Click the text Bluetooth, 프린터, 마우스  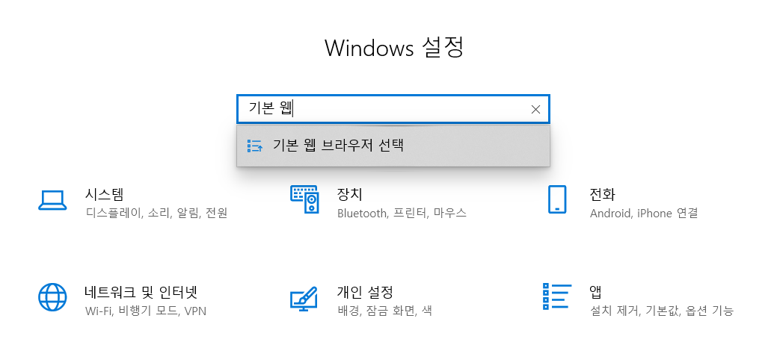[x=402, y=214]
